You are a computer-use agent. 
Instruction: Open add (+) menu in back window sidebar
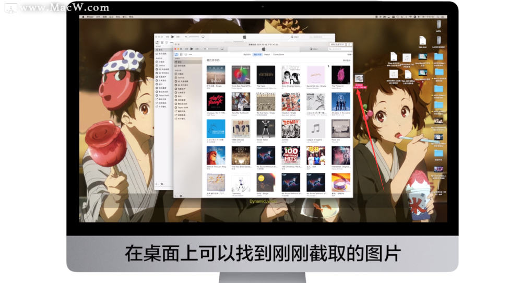coord(158,184)
